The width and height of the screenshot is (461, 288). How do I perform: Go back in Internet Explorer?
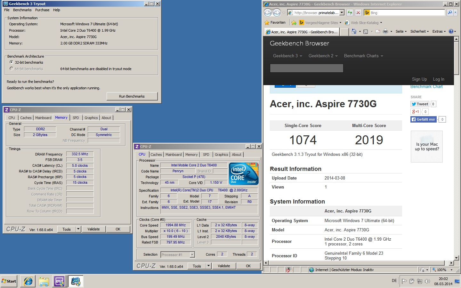point(268,12)
